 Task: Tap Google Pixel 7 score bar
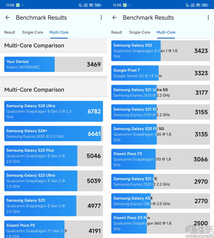pos(161,73)
